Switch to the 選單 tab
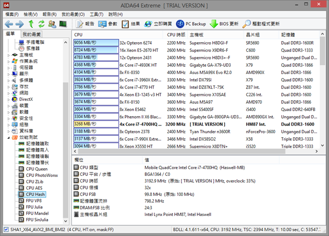This screenshot has height=236, width=329. (10, 34)
